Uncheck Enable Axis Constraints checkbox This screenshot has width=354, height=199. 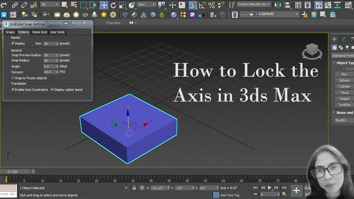pyautogui.click(x=13, y=90)
